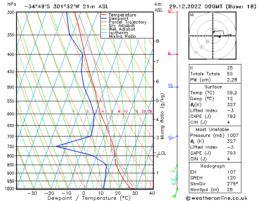Click the EH value 107

click(231, 172)
